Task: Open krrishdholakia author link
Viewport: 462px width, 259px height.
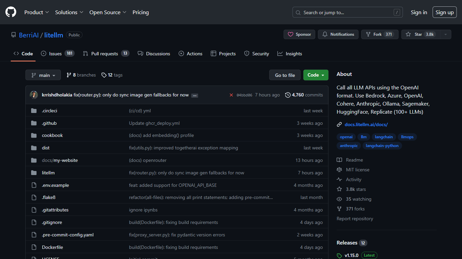Action: point(57,95)
